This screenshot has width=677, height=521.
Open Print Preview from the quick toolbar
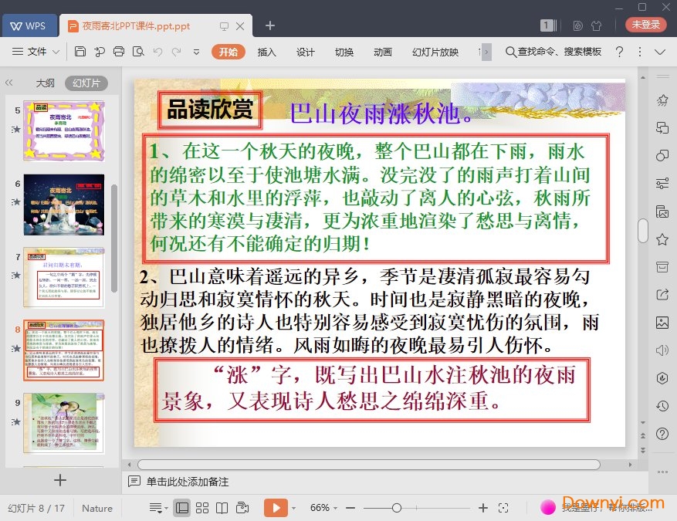(137, 52)
